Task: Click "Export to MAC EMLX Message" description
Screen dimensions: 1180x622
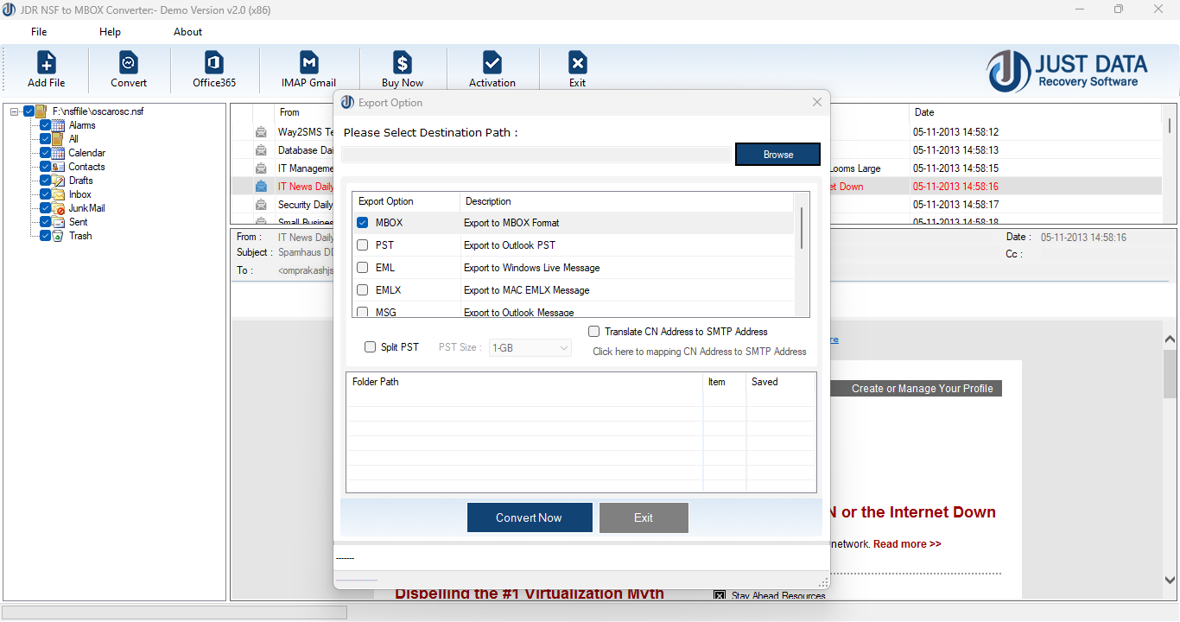Action: tap(527, 290)
